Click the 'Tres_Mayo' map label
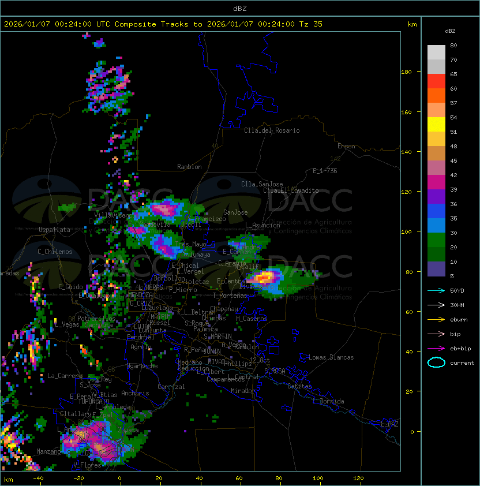Image resolution: width=480 pixels, height=486 pixels. [190, 244]
